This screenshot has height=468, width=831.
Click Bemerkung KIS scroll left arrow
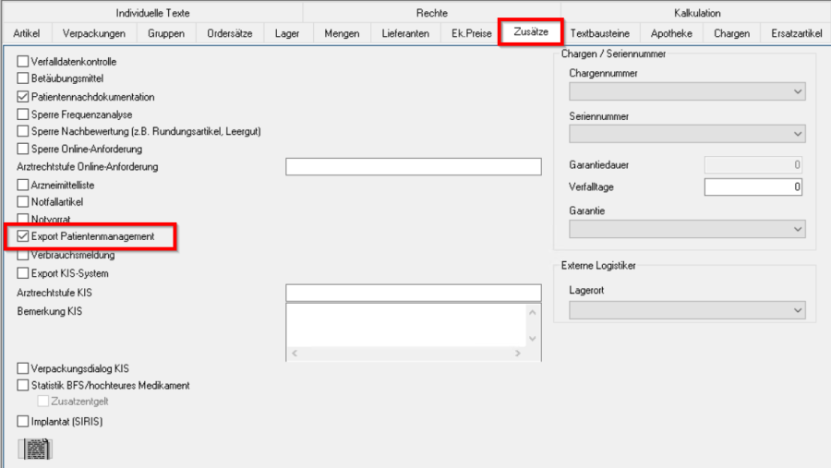tap(295, 354)
